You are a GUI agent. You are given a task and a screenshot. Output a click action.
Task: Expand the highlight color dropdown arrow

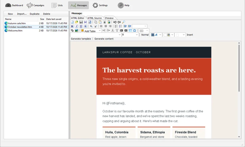tap(172, 35)
